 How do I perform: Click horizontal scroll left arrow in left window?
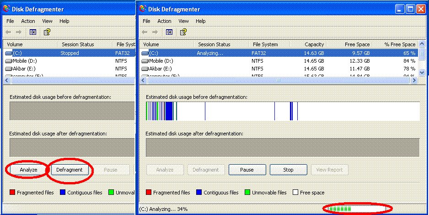[x=7, y=81]
